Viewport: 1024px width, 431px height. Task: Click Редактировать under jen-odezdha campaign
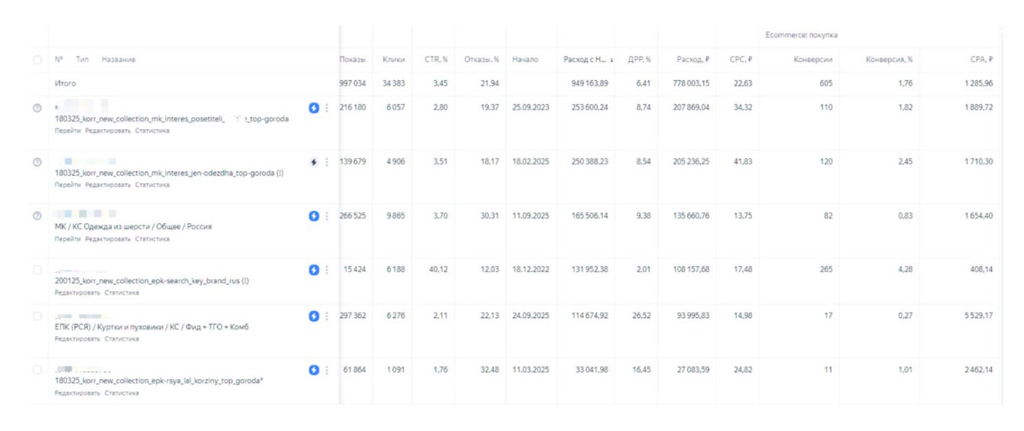pyautogui.click(x=108, y=184)
